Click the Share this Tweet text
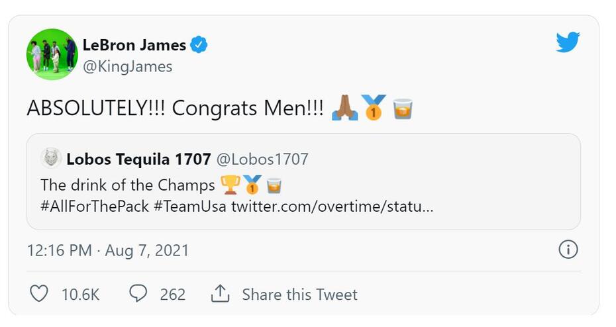This screenshot has width=616, height=327. 299,294
